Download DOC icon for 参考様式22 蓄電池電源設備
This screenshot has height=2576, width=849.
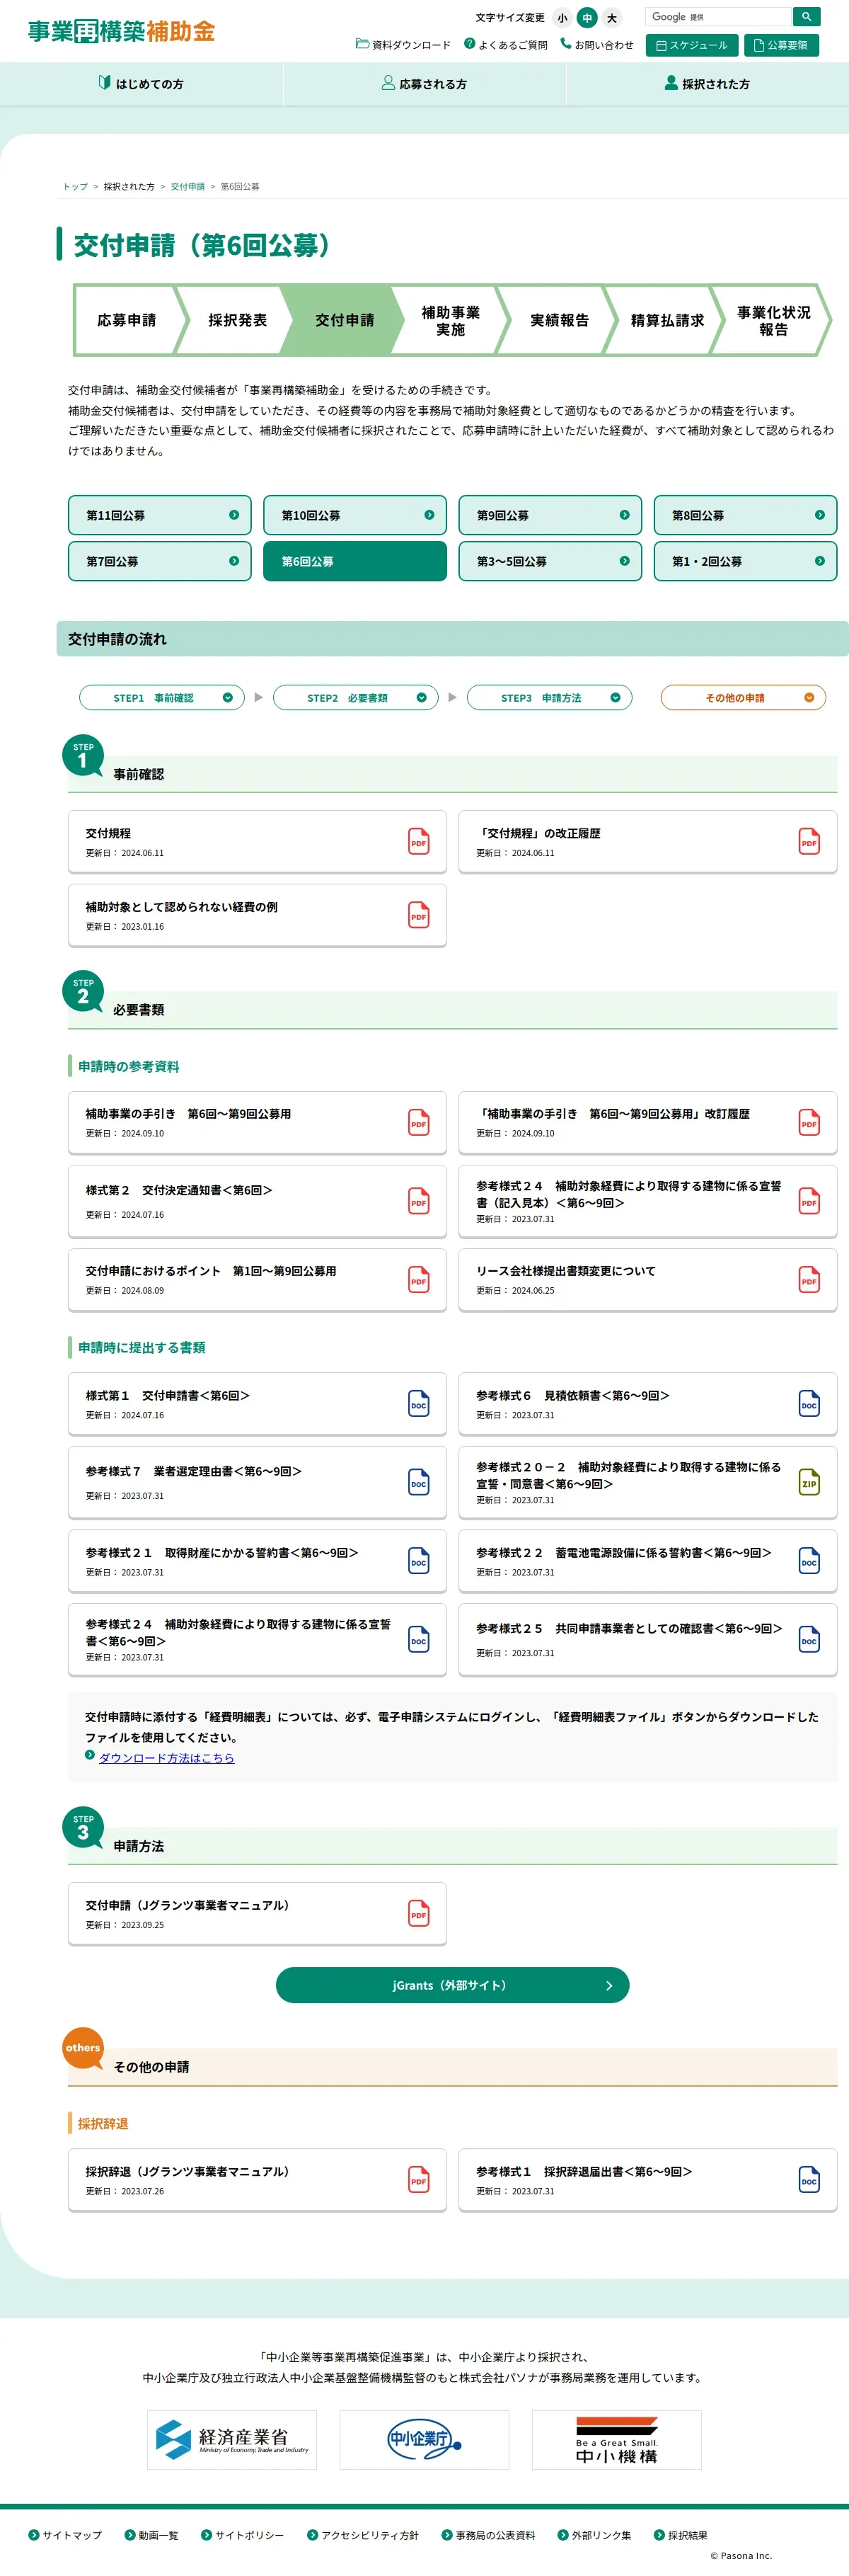click(809, 1561)
